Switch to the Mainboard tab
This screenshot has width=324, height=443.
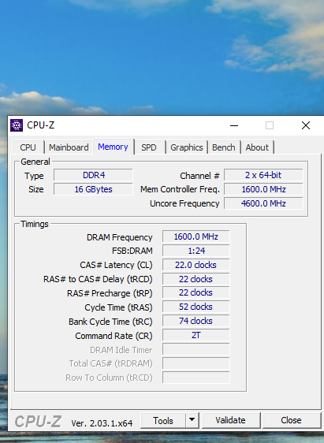[69, 147]
